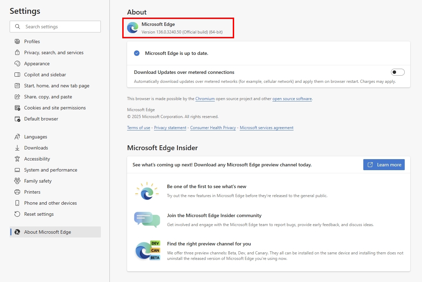Click the DEV CAN BETA channels icon
The height and width of the screenshot is (282, 422).
[x=148, y=251]
